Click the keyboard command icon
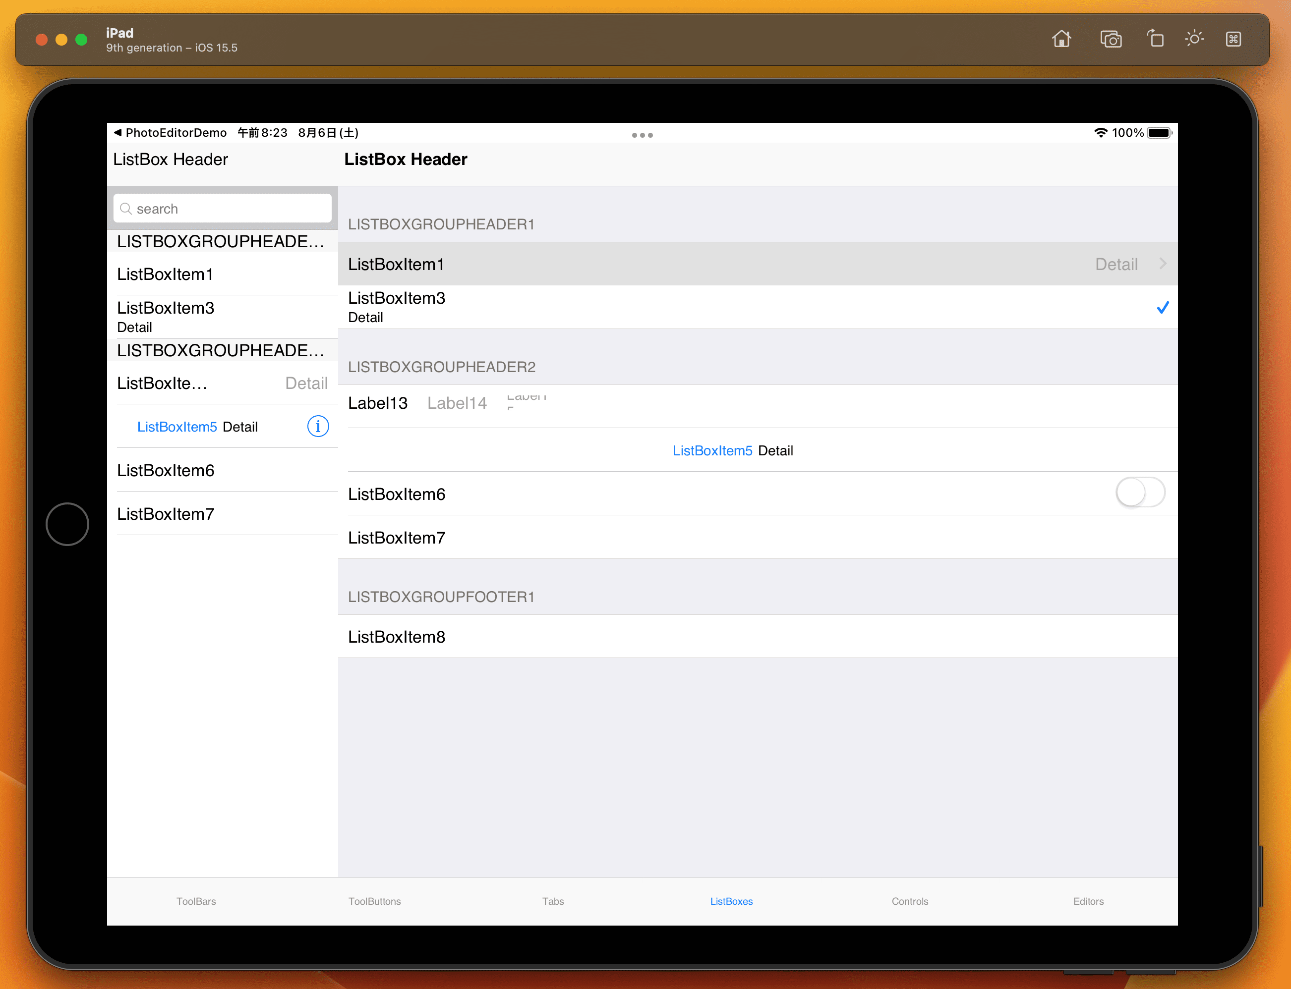Screen dimensions: 1291x989 click(1233, 39)
